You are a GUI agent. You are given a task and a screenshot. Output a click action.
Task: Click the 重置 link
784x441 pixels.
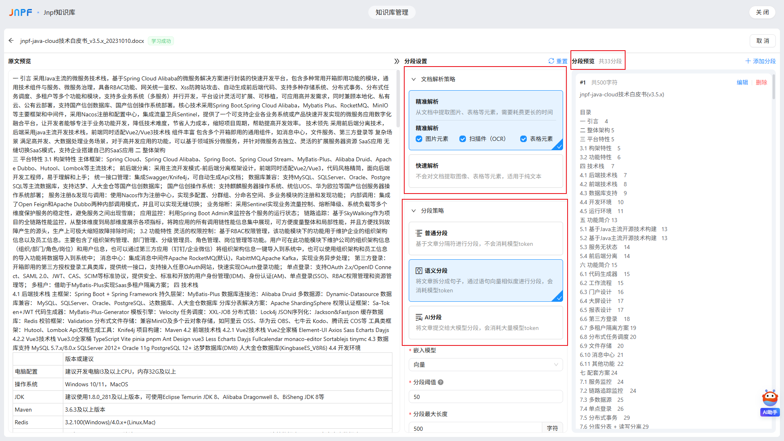(562, 61)
